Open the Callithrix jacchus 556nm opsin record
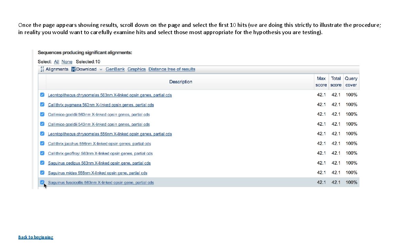397x248 pixels. (99, 143)
